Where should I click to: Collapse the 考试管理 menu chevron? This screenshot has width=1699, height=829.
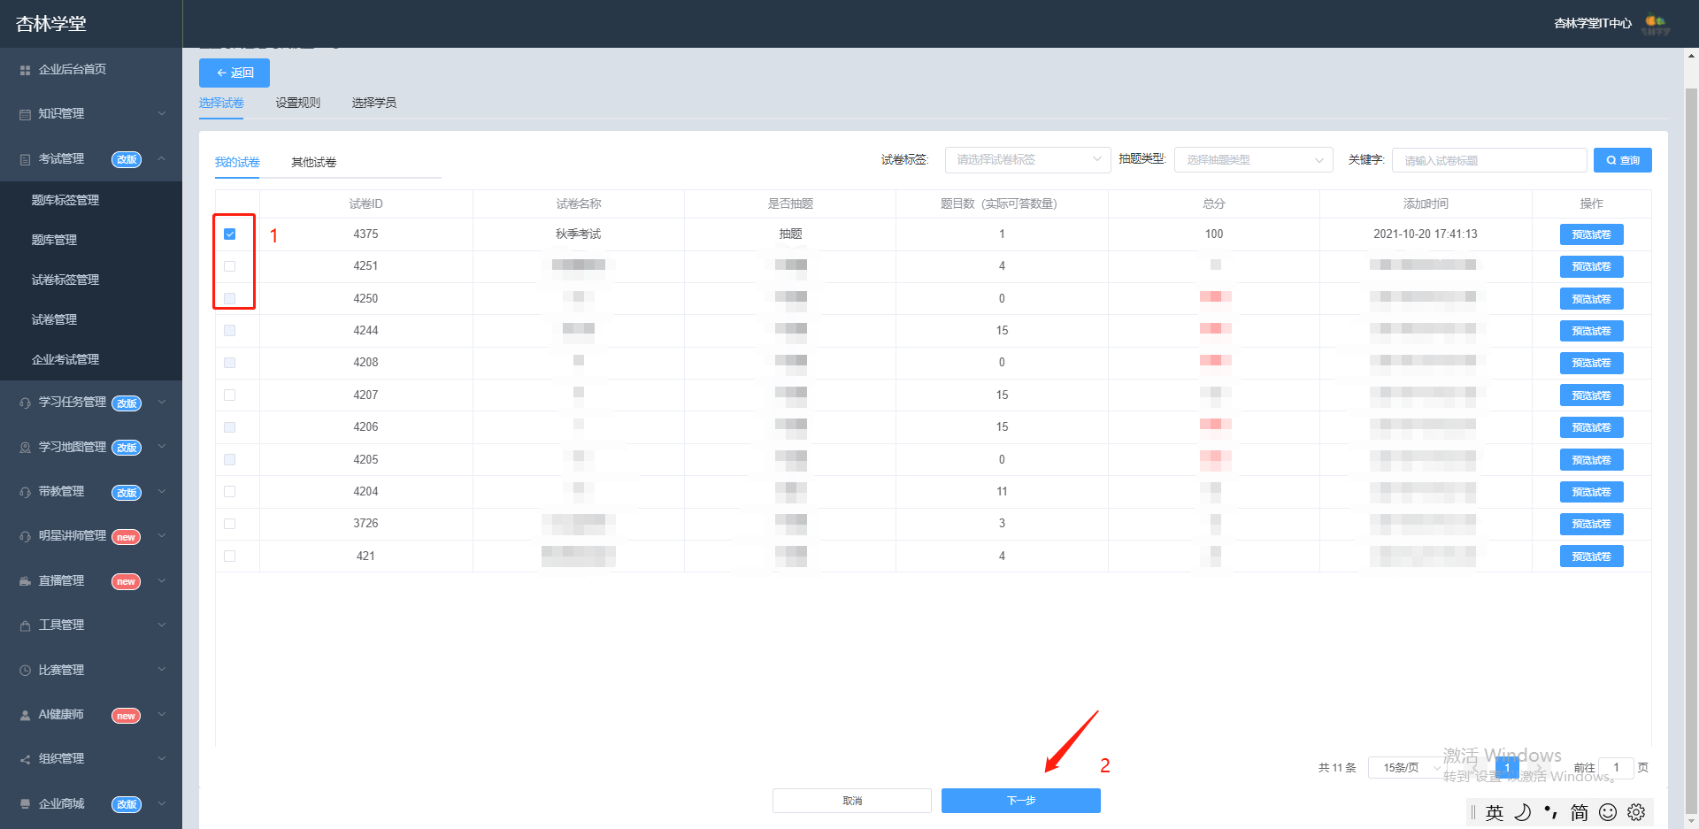point(162,159)
